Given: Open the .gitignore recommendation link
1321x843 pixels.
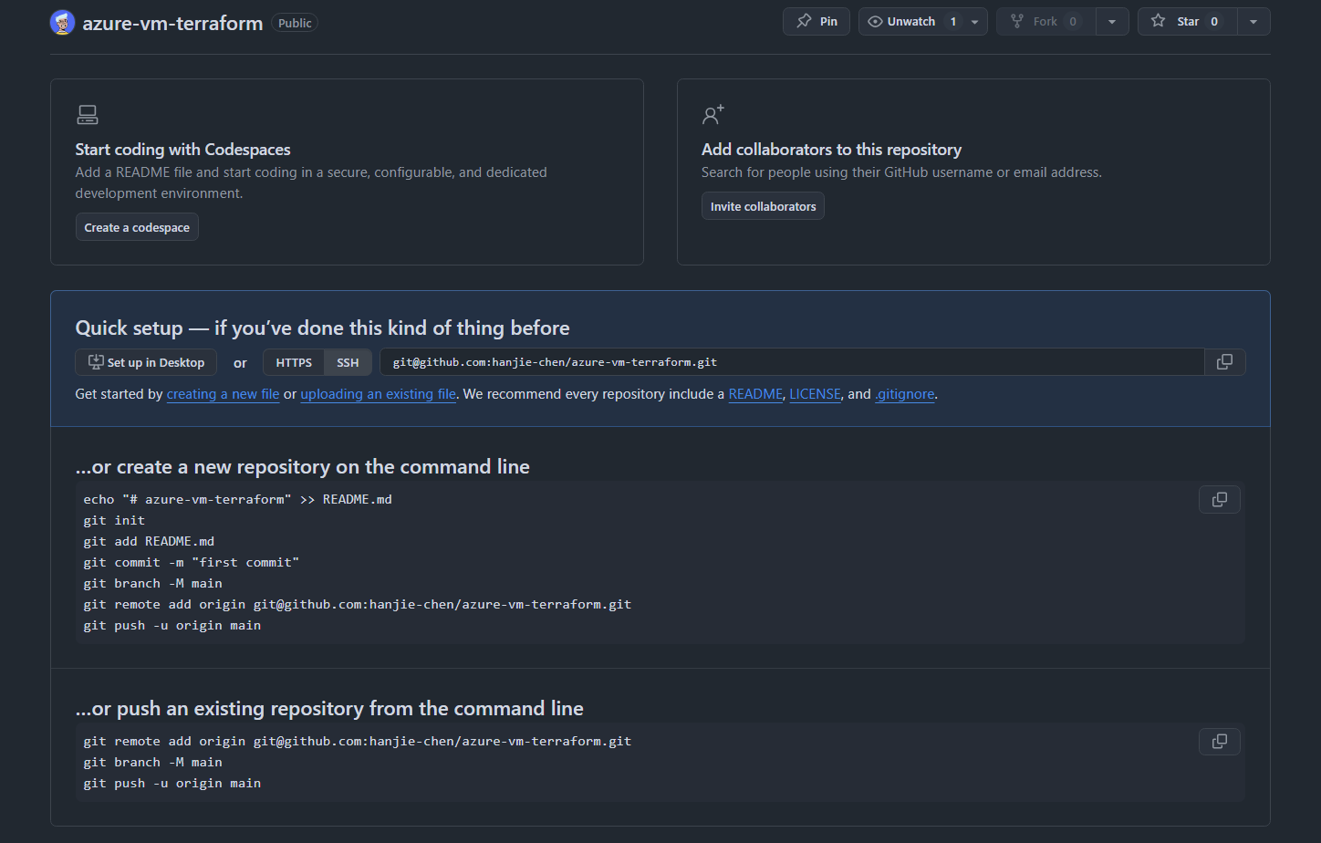Looking at the screenshot, I should [x=904, y=393].
